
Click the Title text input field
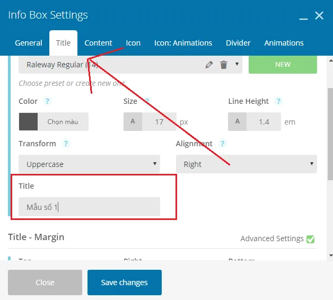pyautogui.click(x=89, y=207)
